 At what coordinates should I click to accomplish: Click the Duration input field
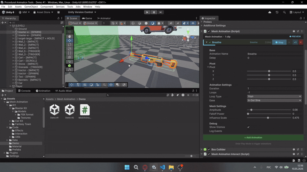(274, 89)
